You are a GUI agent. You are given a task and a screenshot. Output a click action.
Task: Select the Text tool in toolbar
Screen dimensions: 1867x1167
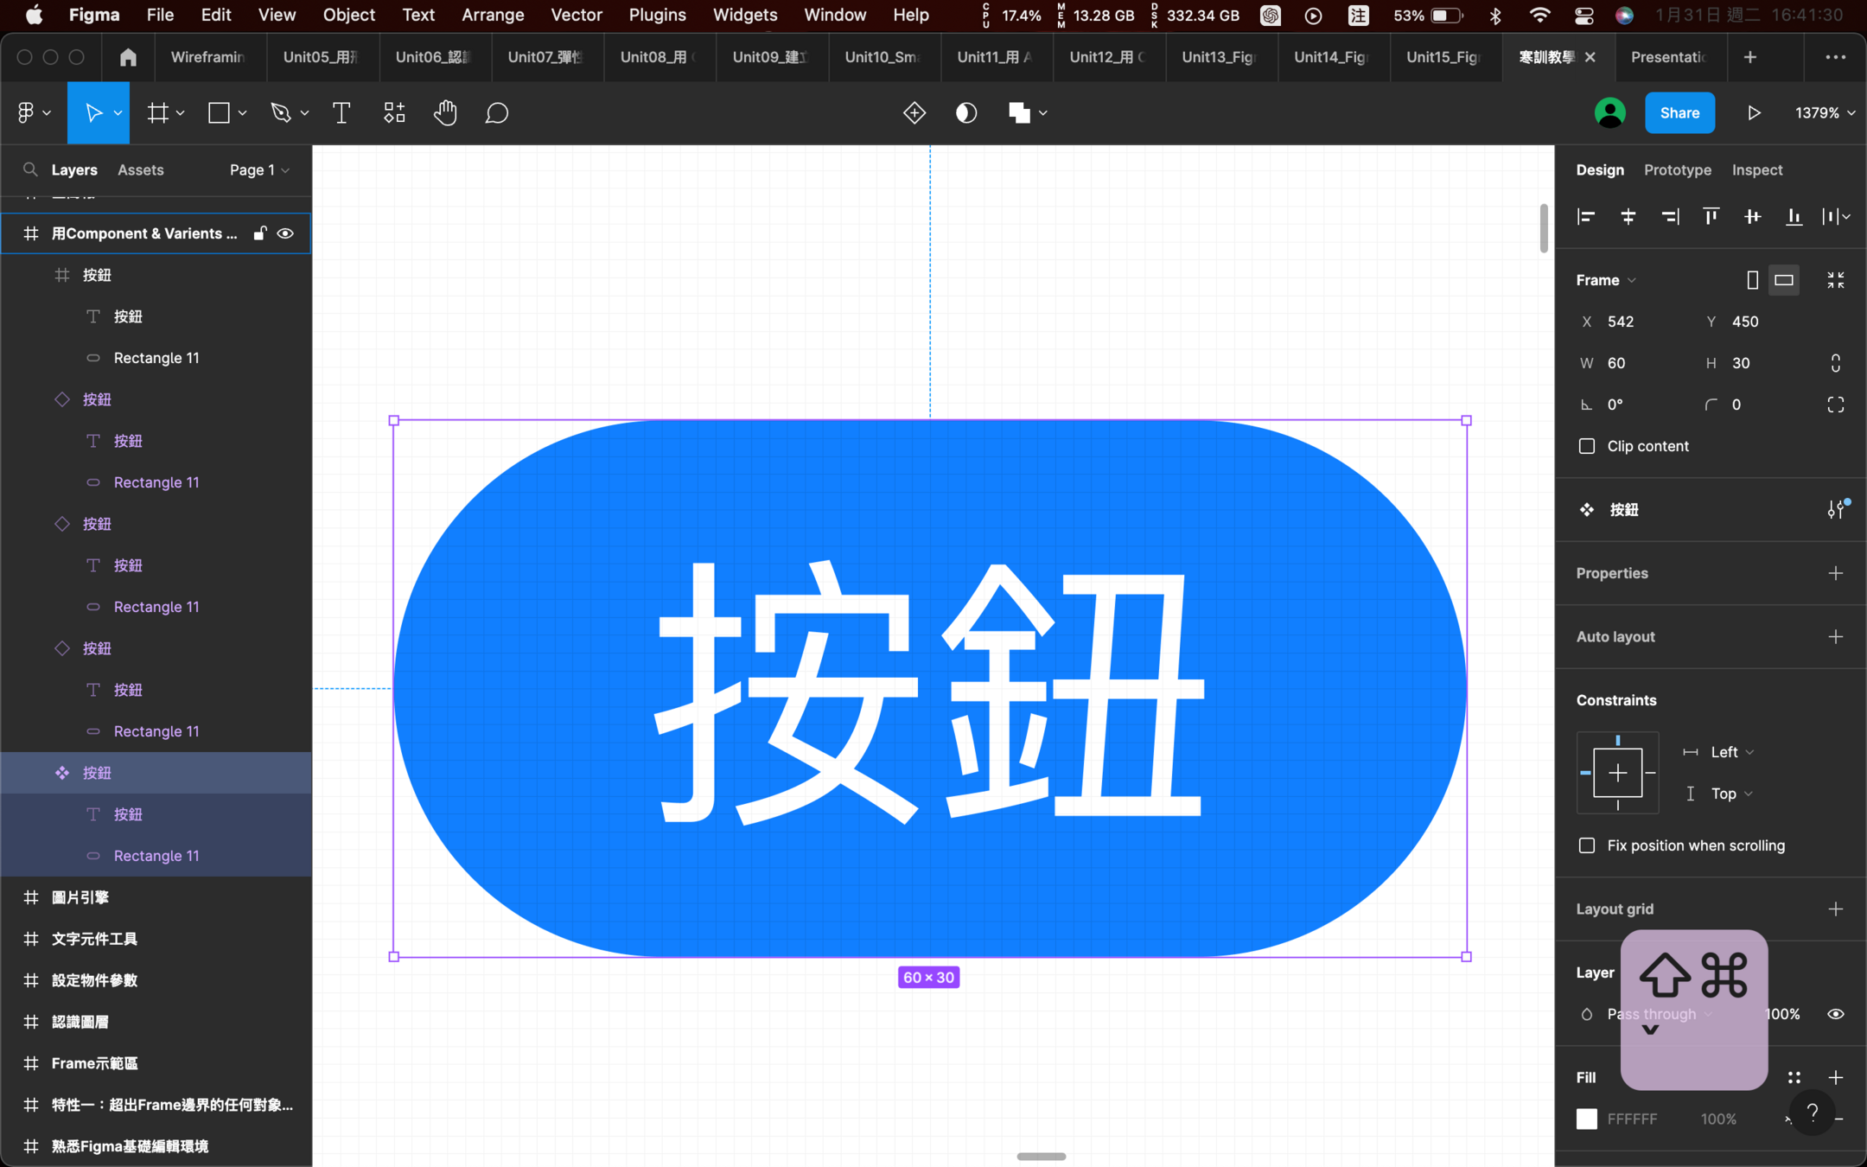[x=341, y=113]
